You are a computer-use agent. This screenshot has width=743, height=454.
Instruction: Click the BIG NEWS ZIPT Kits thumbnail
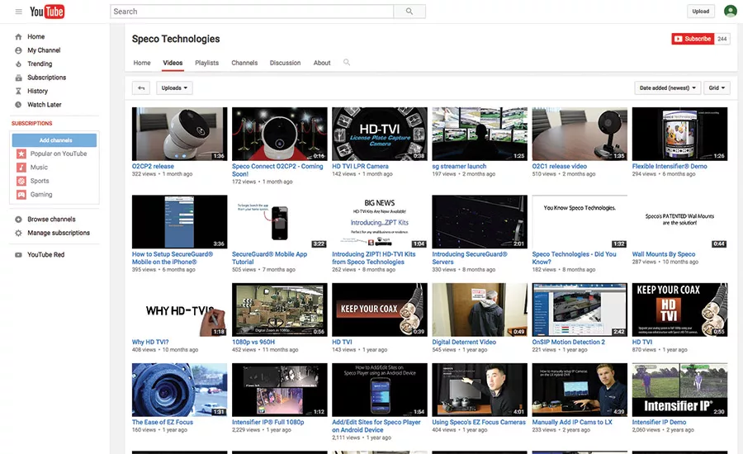coord(380,221)
